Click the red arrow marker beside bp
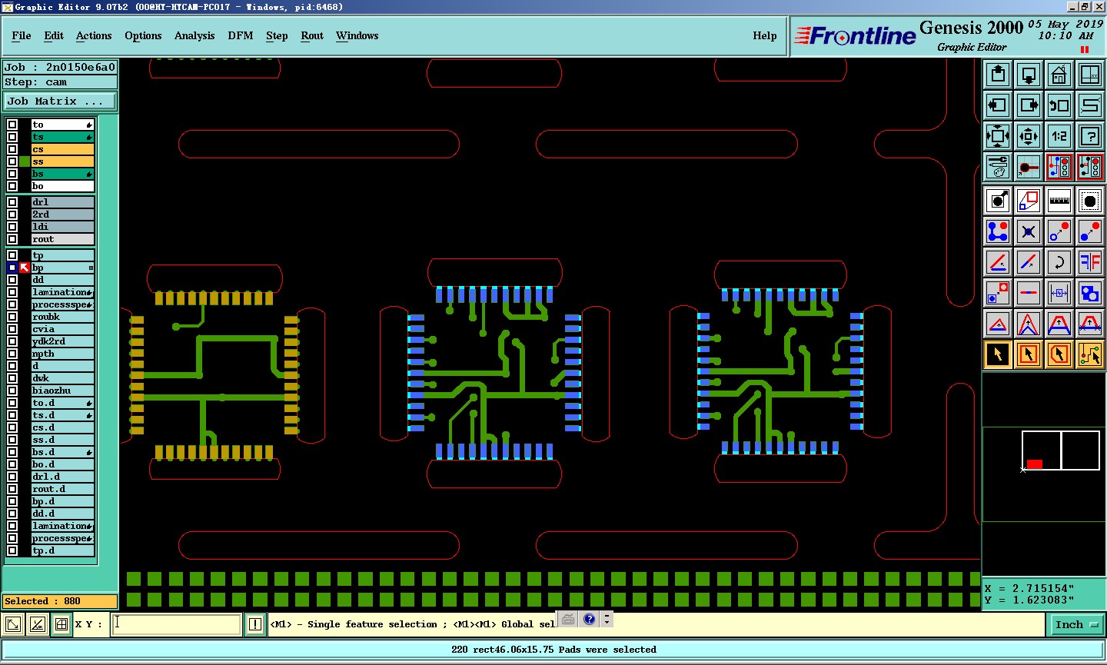This screenshot has height=665, width=1107. [x=25, y=268]
